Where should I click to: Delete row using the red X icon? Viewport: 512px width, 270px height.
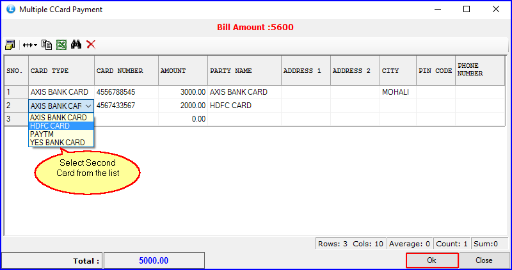coord(91,44)
